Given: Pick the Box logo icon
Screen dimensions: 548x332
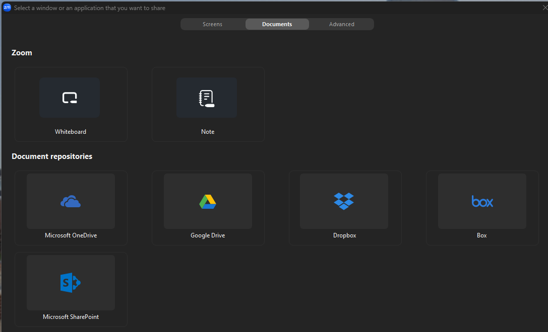Looking at the screenshot, I should [x=482, y=201].
